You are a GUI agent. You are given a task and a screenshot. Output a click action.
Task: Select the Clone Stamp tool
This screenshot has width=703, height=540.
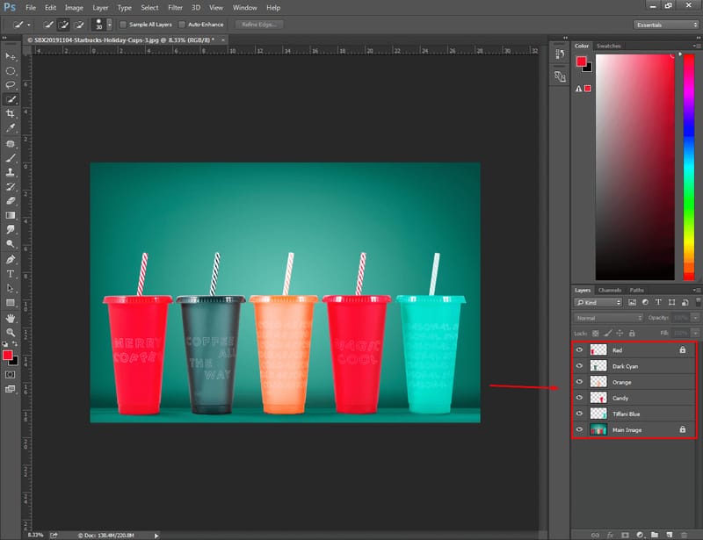pyautogui.click(x=11, y=172)
